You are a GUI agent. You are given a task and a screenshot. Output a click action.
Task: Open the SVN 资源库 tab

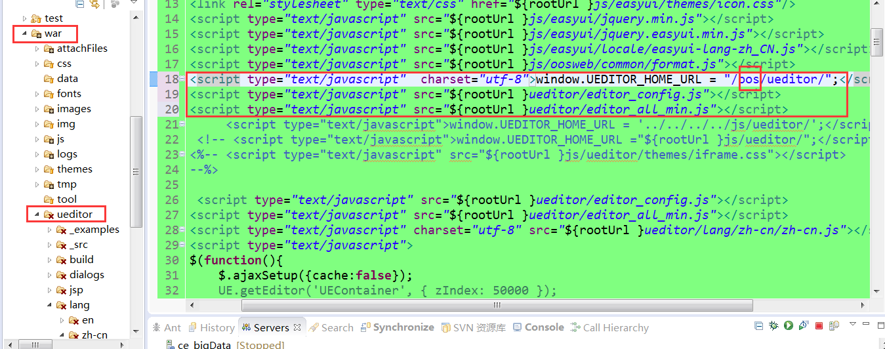point(473,327)
